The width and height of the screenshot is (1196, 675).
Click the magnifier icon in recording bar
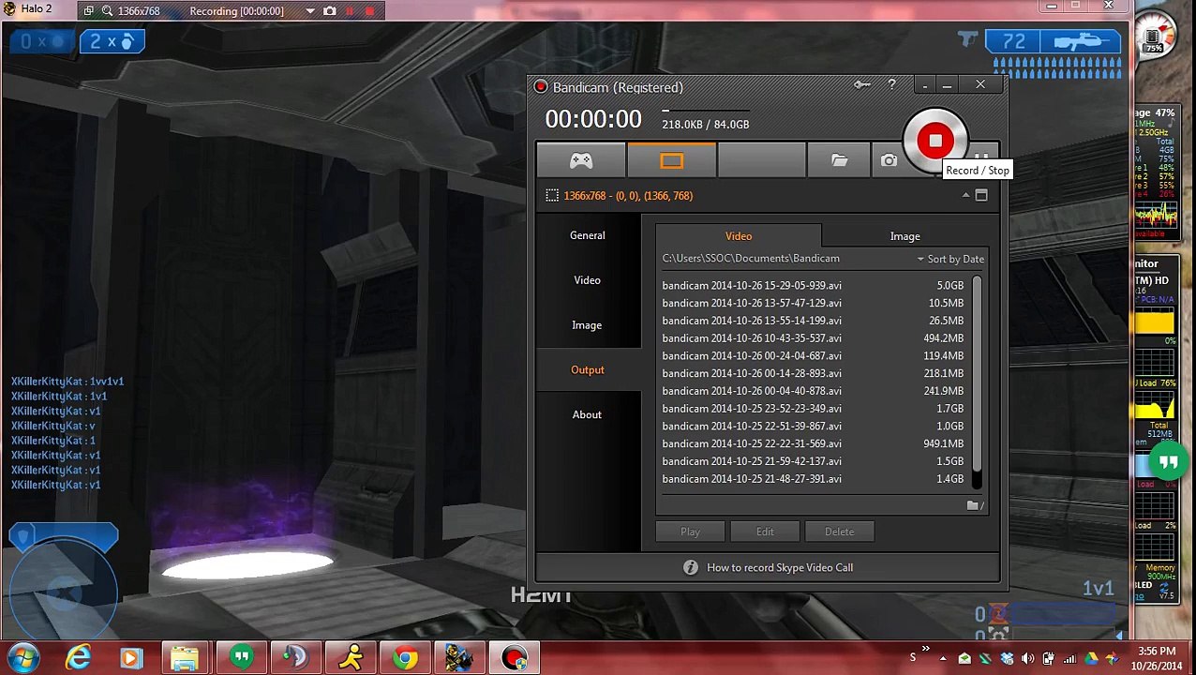(107, 11)
